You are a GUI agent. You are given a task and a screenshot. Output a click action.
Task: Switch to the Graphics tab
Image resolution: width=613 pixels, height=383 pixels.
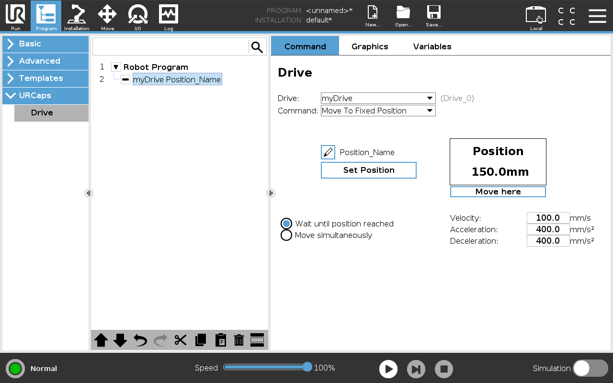pos(370,46)
